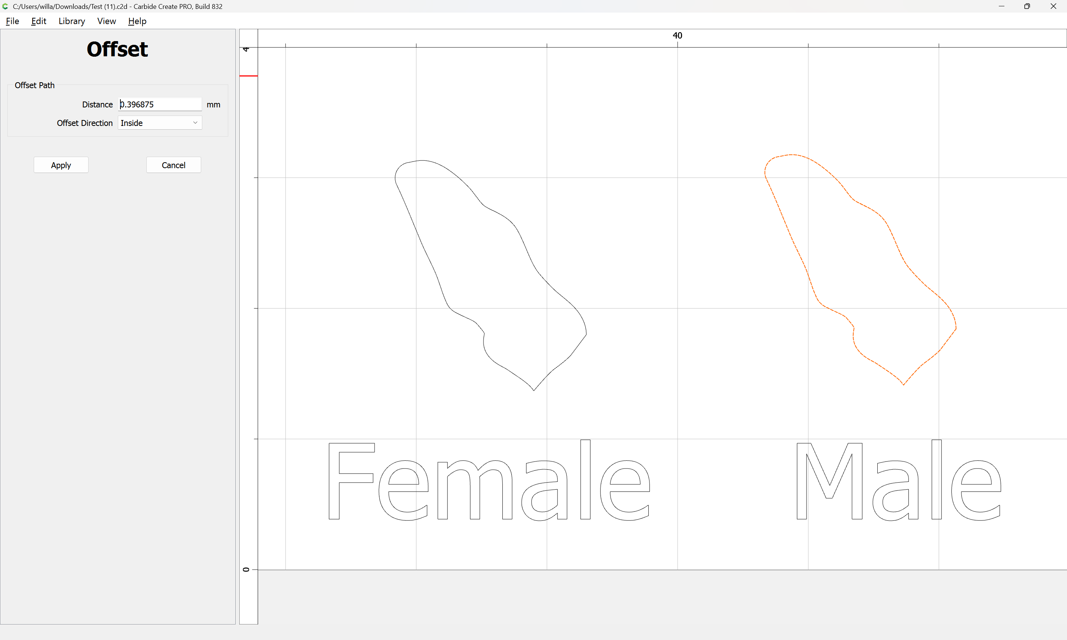Viewport: 1067px width, 640px height.
Task: Close the Carbide Create window
Action: click(1053, 6)
